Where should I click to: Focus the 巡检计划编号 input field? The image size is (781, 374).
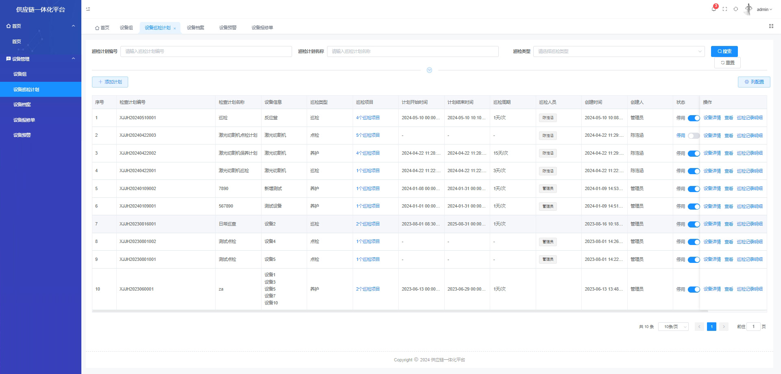(206, 51)
